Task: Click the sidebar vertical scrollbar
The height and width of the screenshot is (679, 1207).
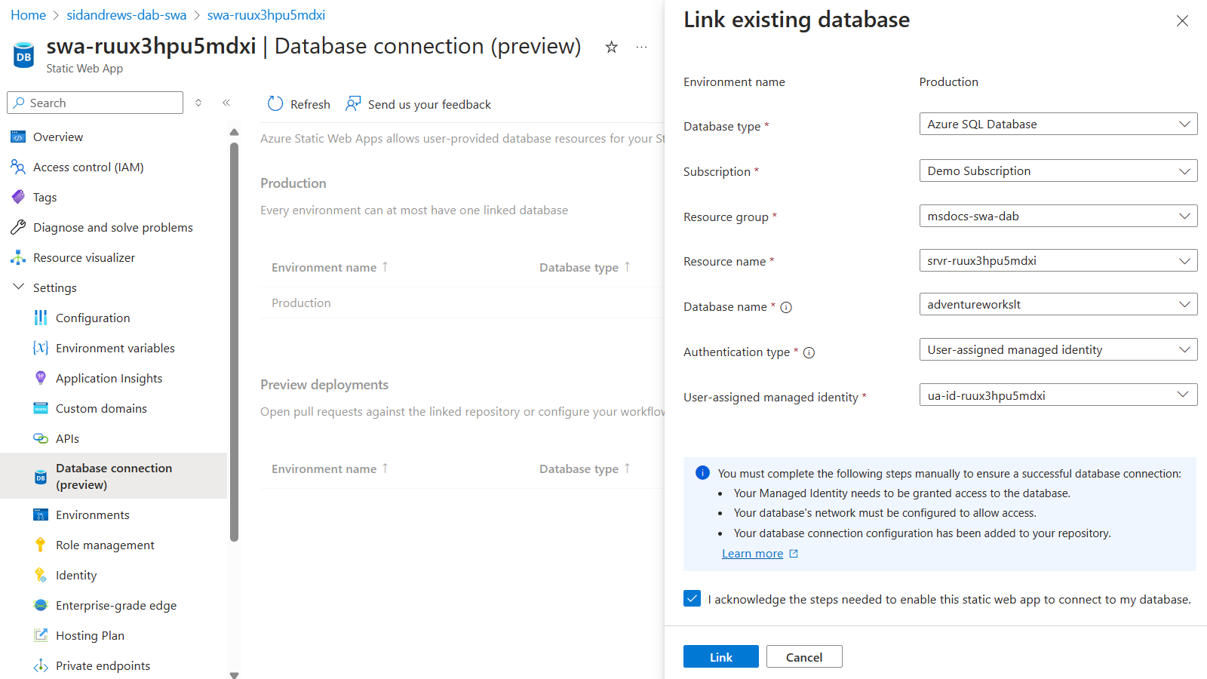Action: pos(234,341)
